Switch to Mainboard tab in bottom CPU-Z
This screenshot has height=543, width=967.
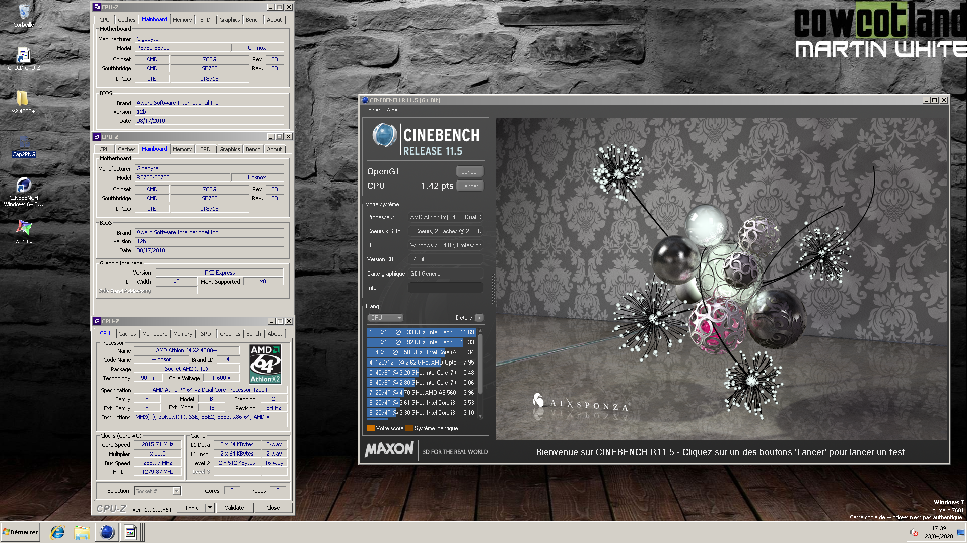tap(155, 334)
